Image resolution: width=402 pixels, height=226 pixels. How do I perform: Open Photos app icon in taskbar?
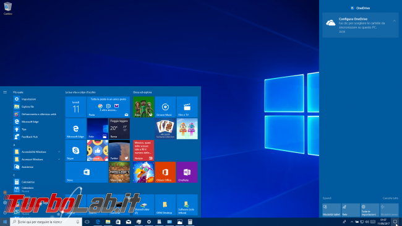180,222
